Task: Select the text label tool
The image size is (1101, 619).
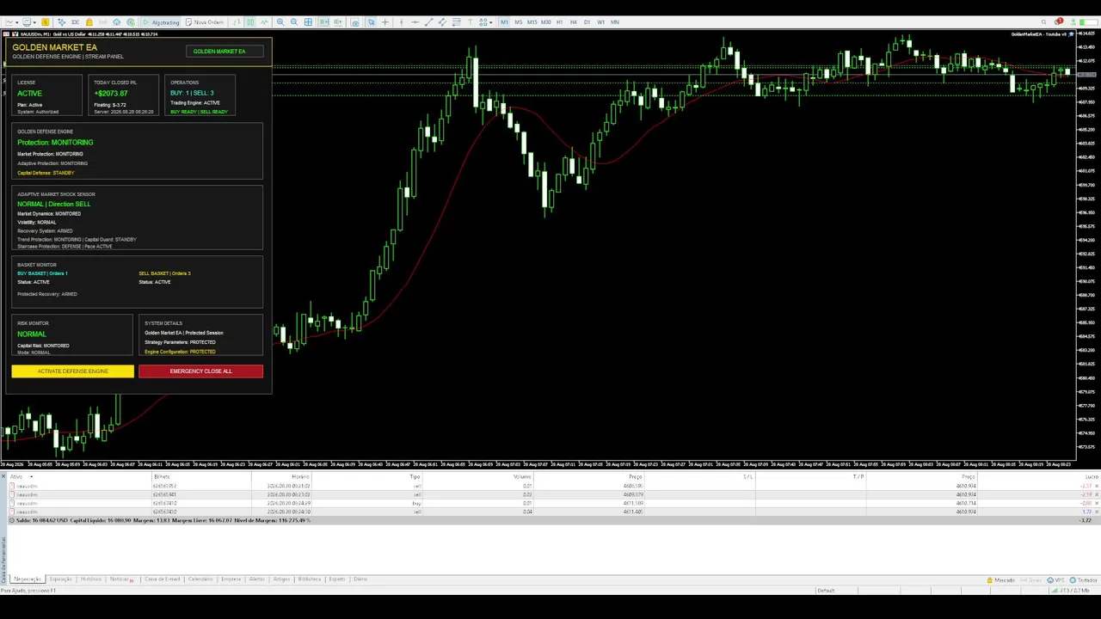Action: tap(470, 22)
